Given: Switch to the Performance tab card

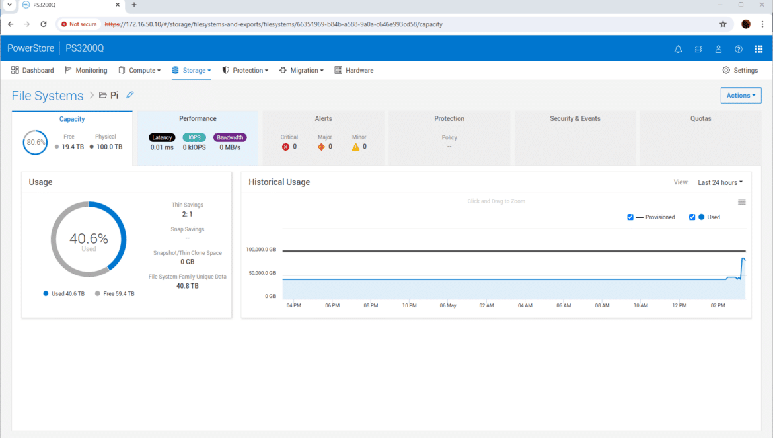Looking at the screenshot, I should coord(198,139).
